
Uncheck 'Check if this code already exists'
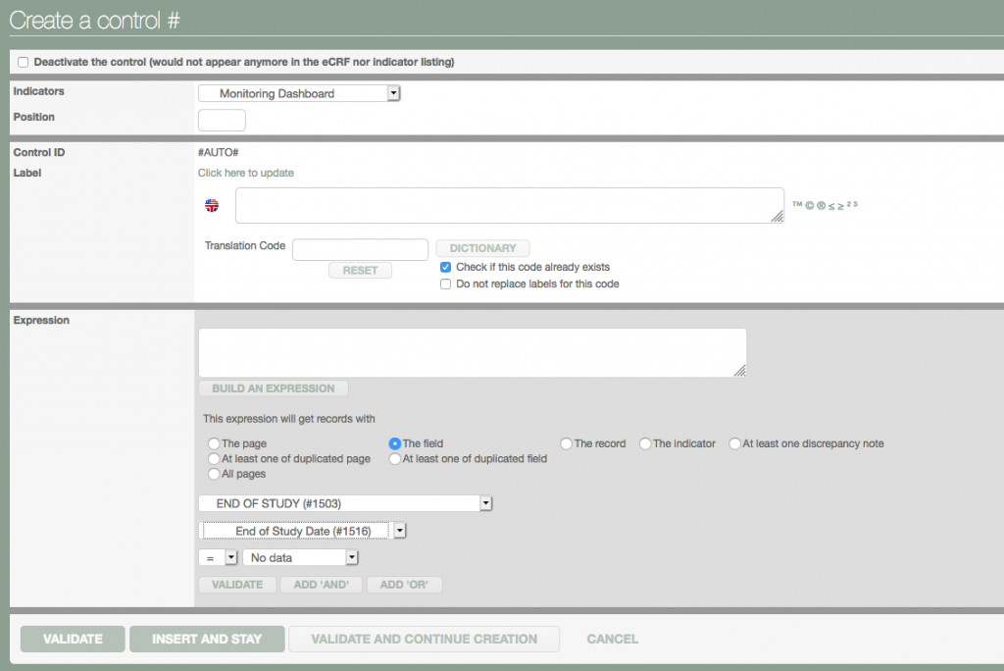[446, 267]
